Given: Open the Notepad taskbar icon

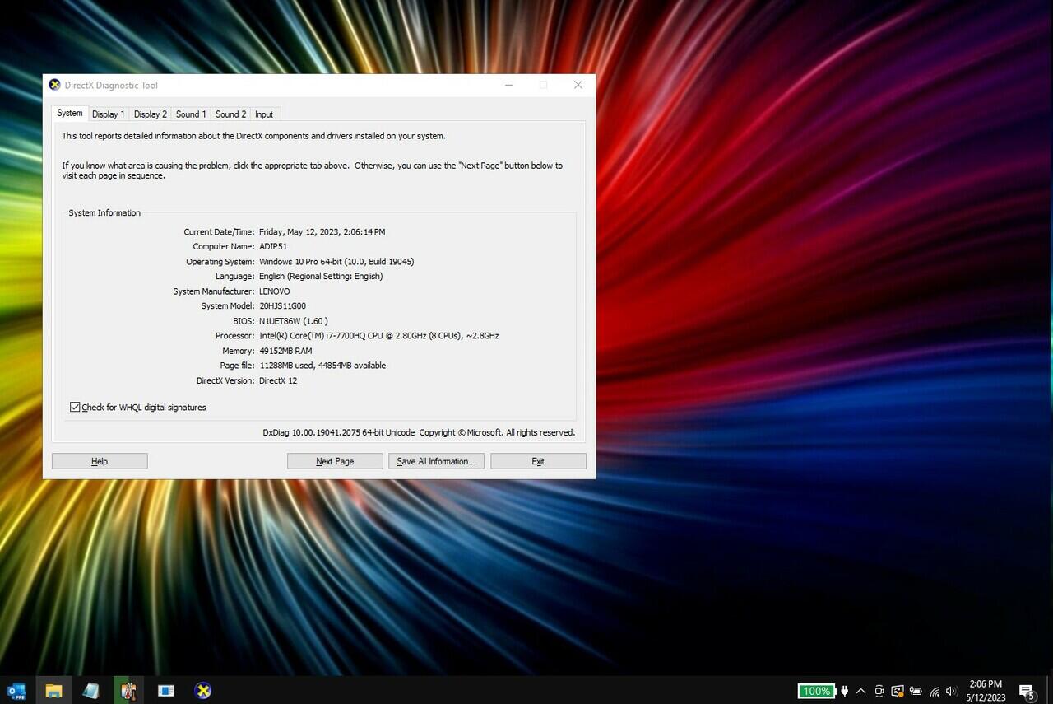Looking at the screenshot, I should [90, 691].
